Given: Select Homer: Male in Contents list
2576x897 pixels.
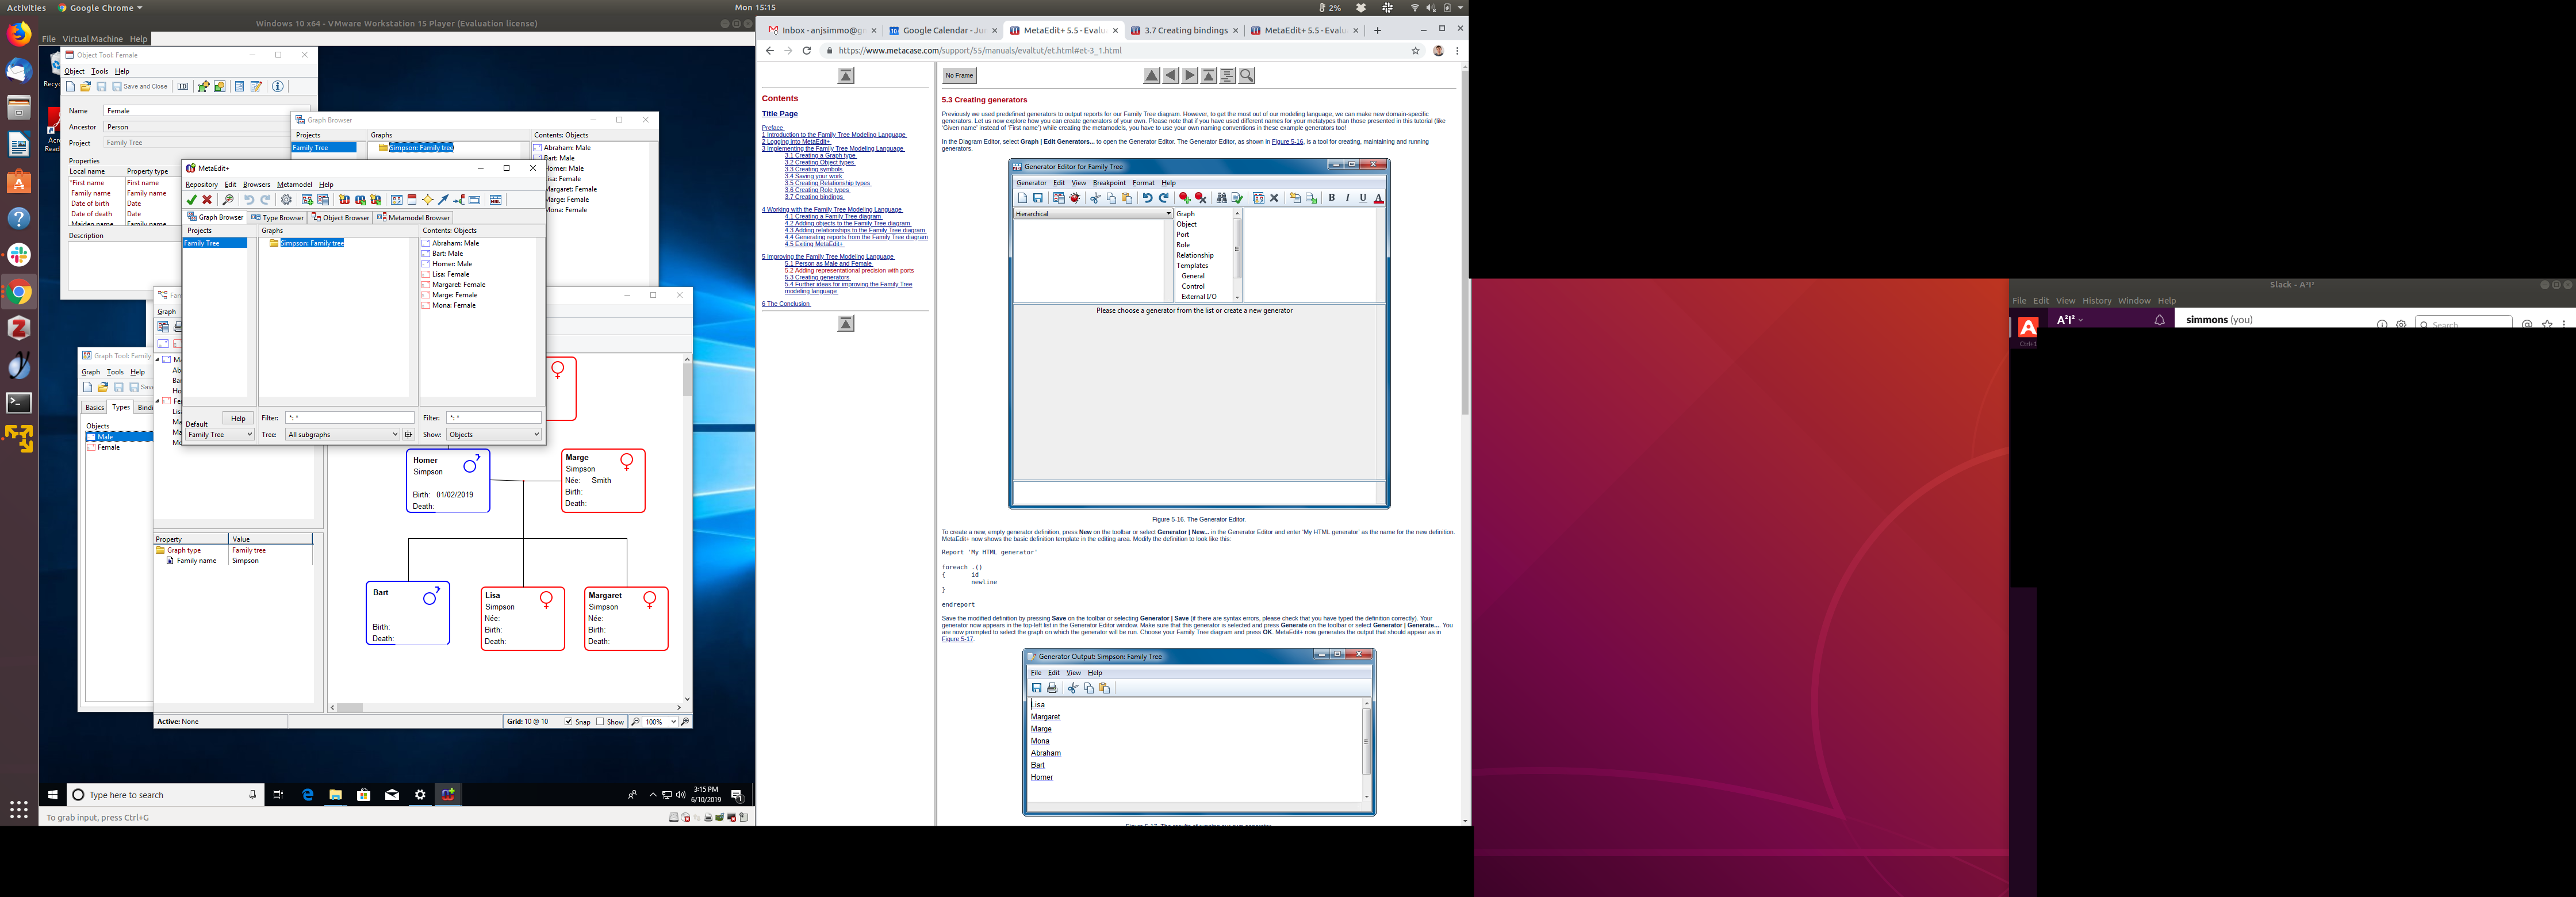Looking at the screenshot, I should (452, 264).
